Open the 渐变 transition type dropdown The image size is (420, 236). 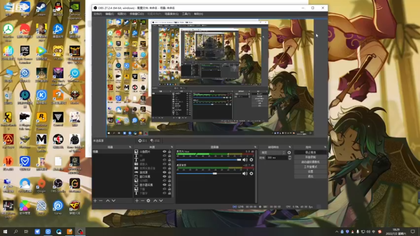[272, 153]
